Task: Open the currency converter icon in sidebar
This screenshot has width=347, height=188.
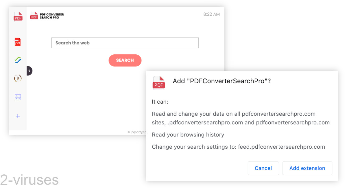Action: 18,78
